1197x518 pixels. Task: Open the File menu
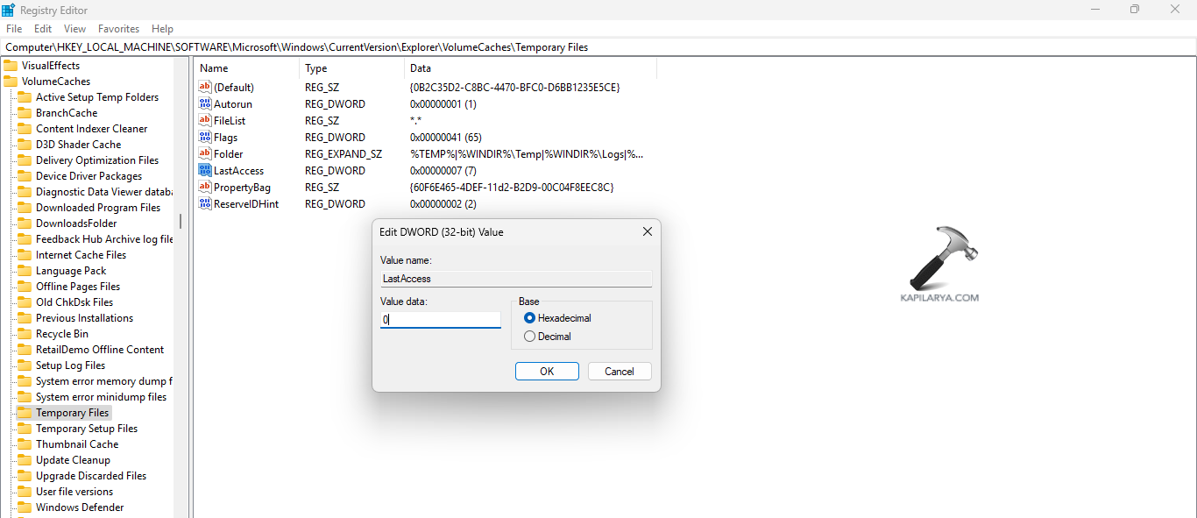(x=14, y=29)
